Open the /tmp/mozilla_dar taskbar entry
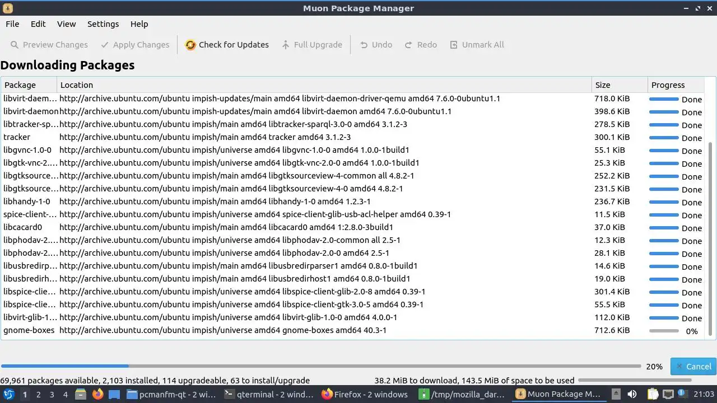717x403 pixels. [x=463, y=394]
